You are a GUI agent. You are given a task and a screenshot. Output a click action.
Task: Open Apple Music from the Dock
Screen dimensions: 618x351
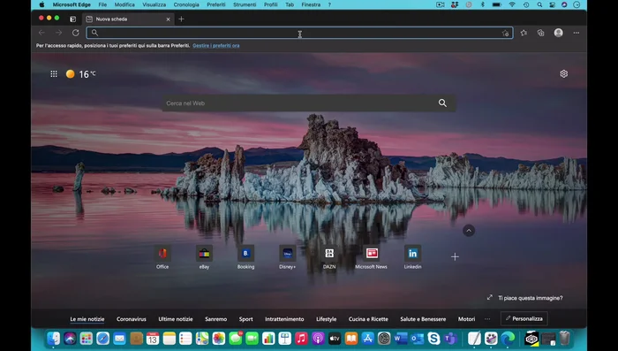coord(302,339)
